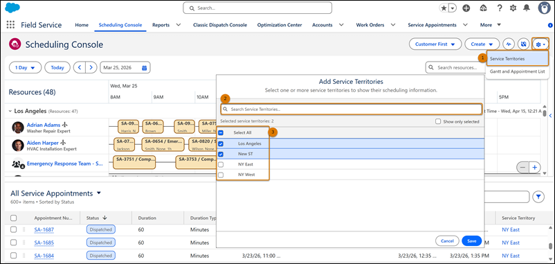Open the Setup gear in the header
The width and height of the screenshot is (555, 264).
[513, 8]
